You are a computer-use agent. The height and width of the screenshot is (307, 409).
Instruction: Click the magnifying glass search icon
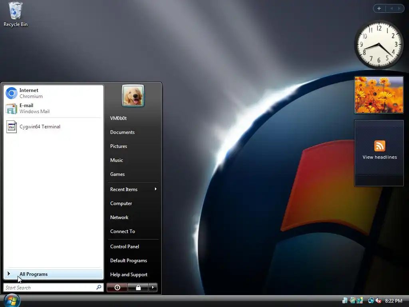[99, 287]
